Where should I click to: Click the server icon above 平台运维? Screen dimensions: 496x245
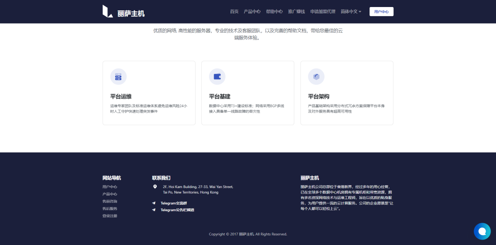pyautogui.click(x=118, y=77)
